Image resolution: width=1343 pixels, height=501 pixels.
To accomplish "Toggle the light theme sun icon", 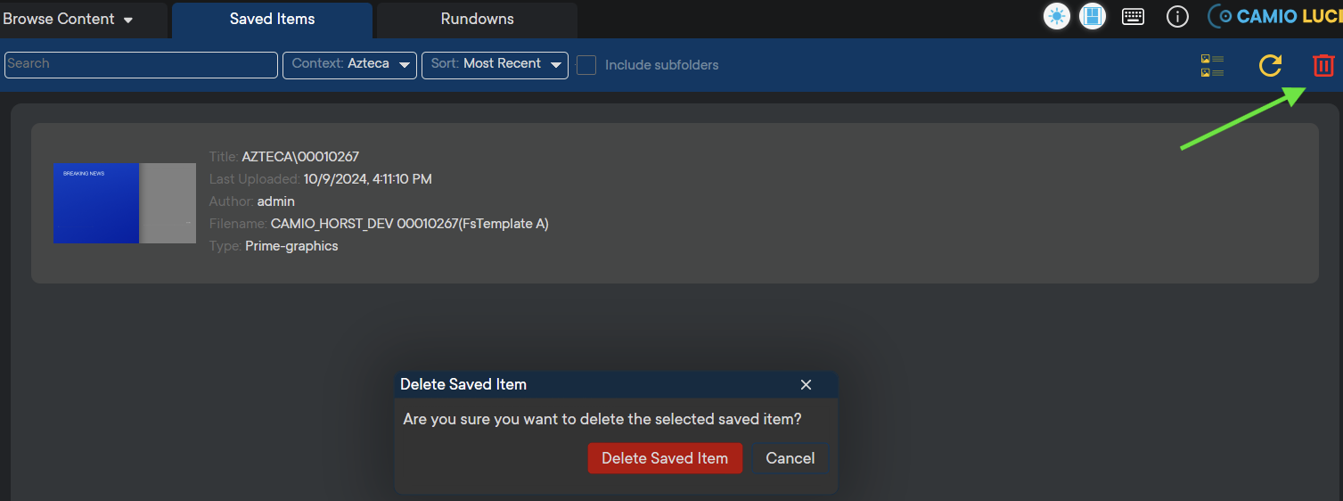I will pyautogui.click(x=1057, y=17).
